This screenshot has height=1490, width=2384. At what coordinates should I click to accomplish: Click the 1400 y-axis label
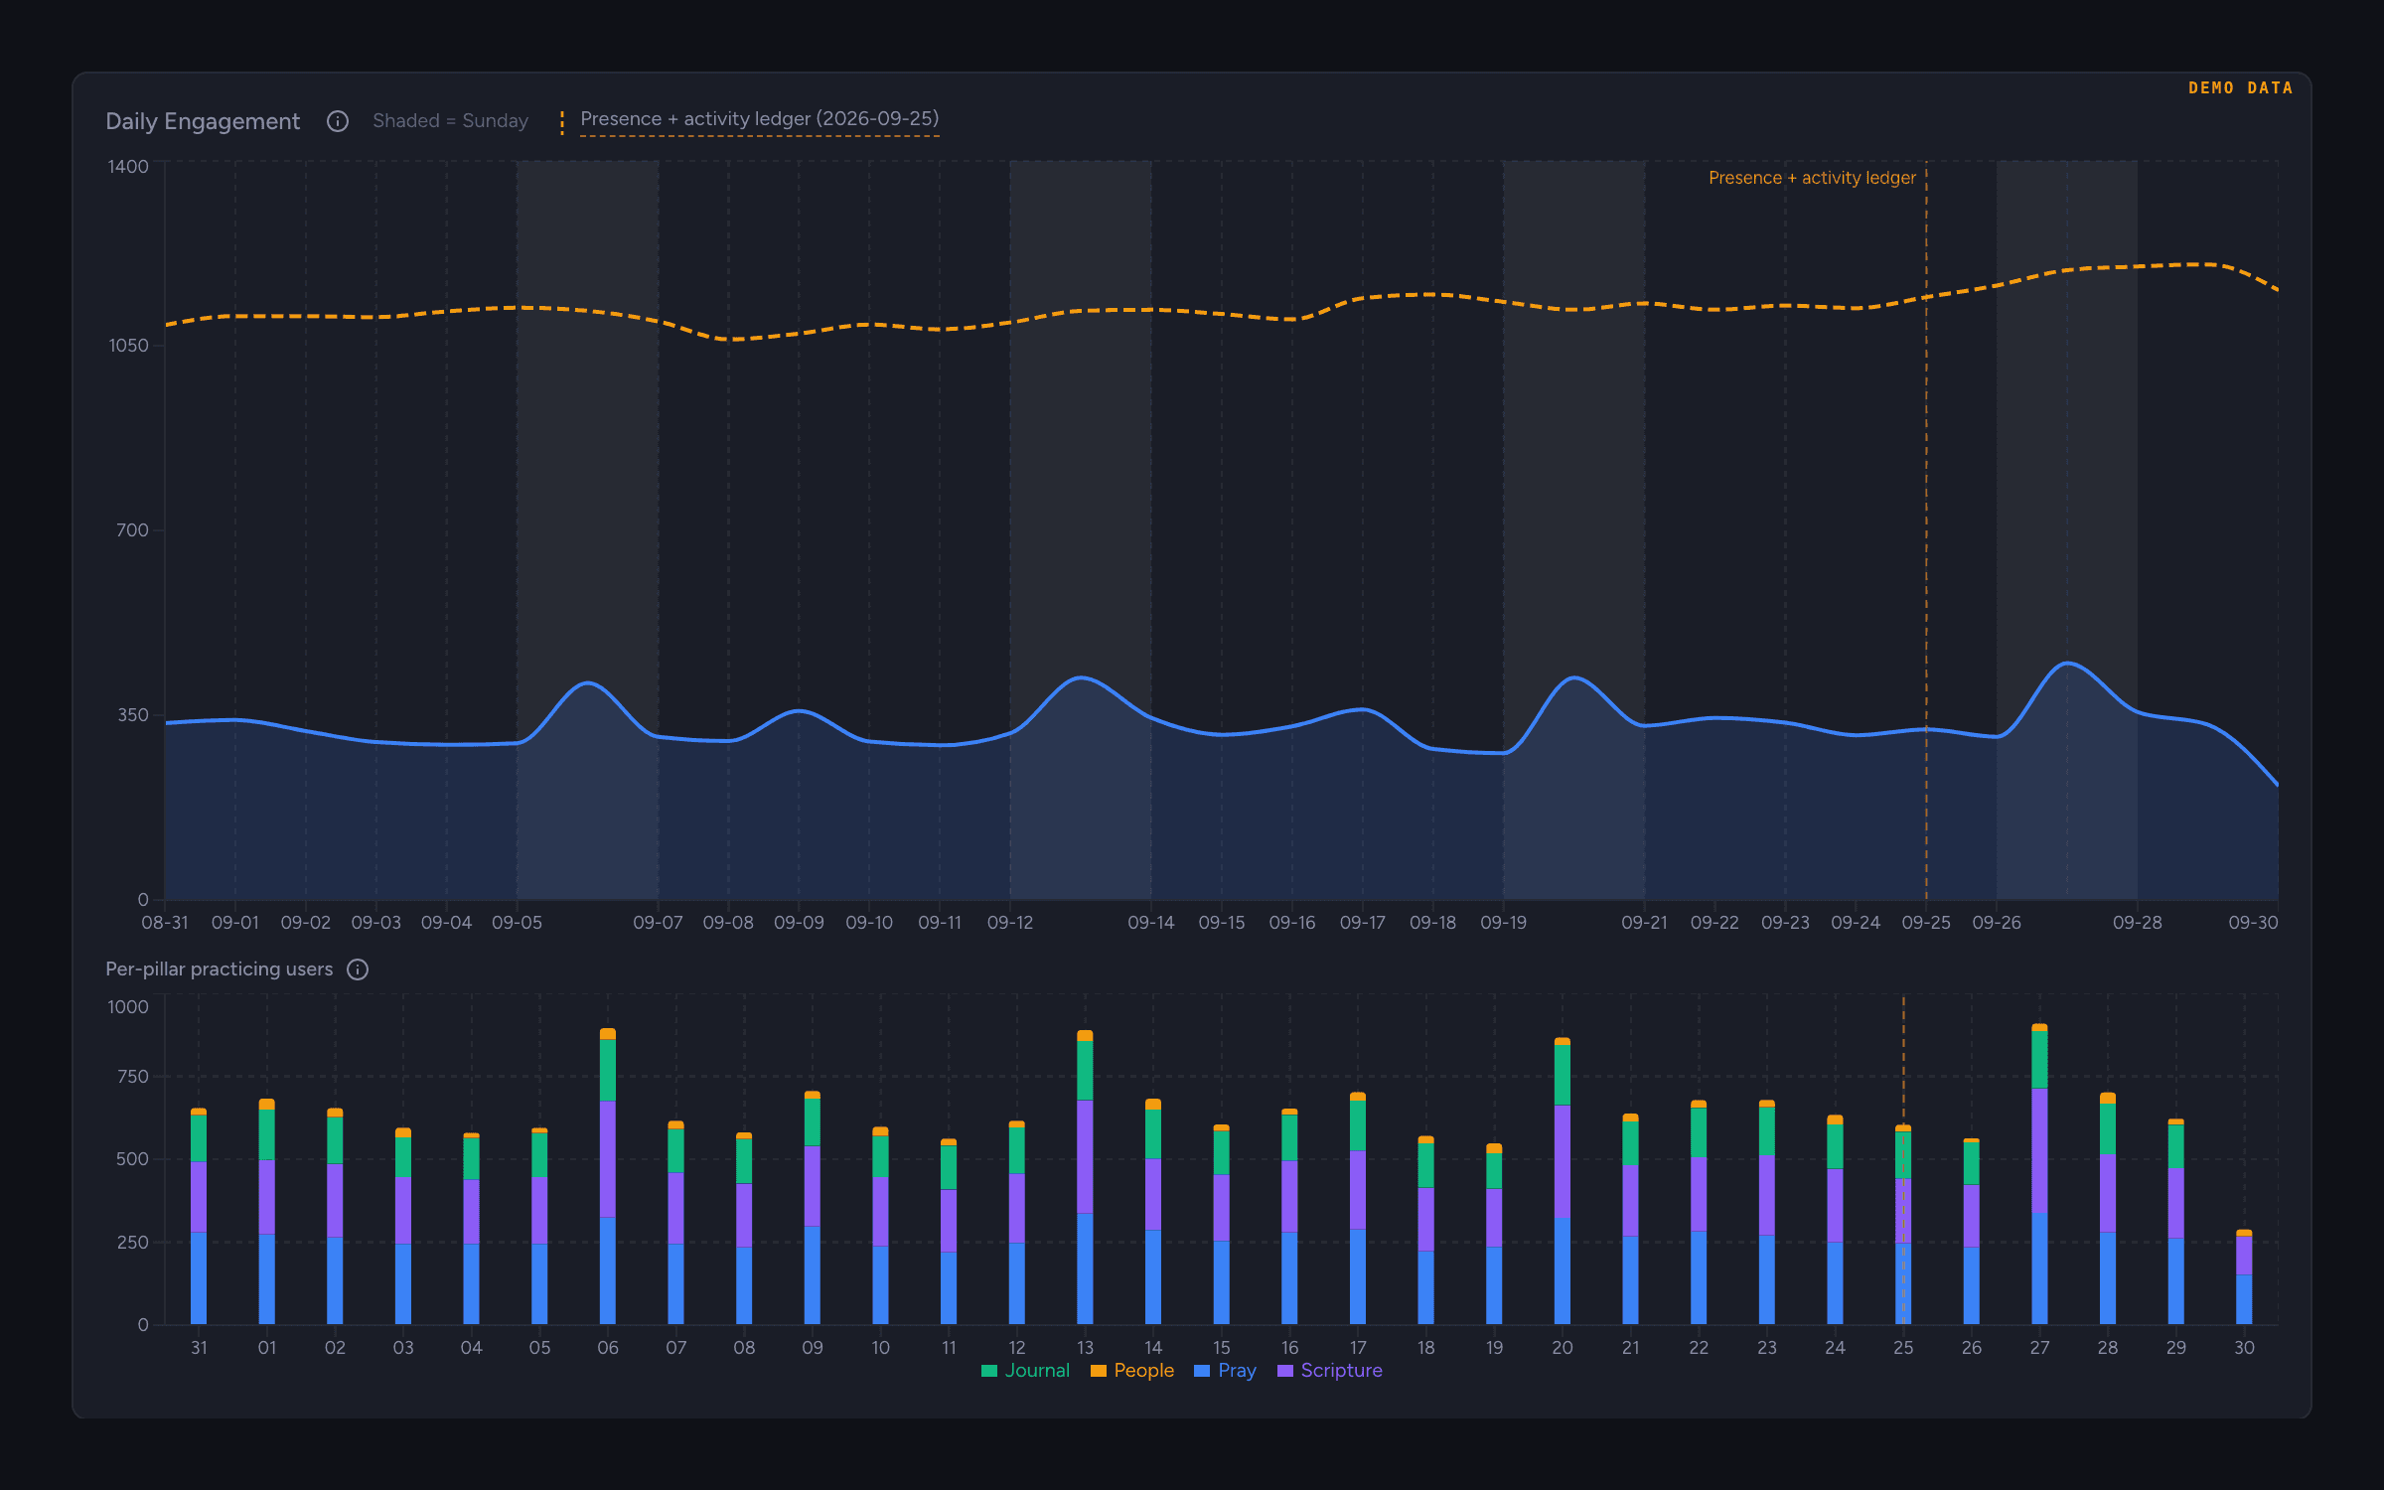point(128,167)
